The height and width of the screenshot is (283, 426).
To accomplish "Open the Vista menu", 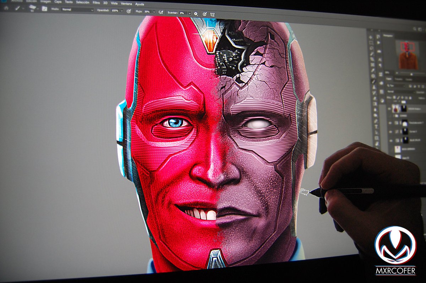I will 114,3.
